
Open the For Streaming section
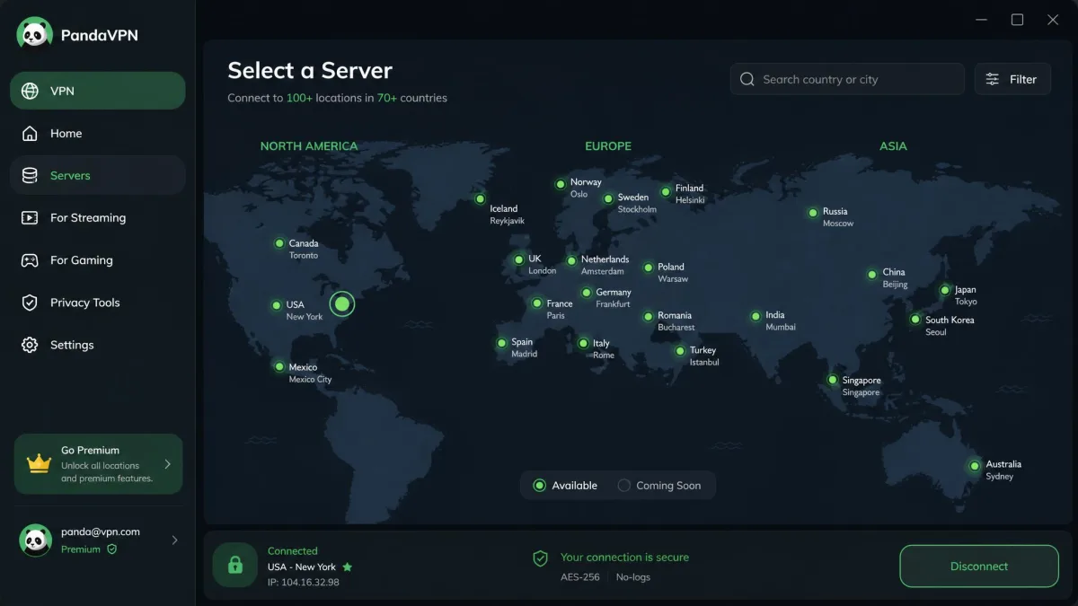click(x=98, y=217)
